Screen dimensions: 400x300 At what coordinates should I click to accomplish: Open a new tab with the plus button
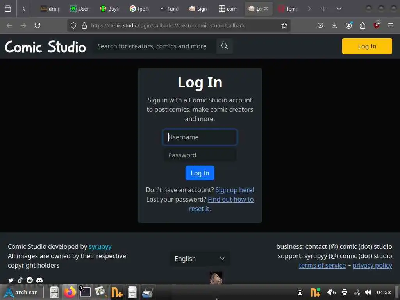click(x=323, y=9)
